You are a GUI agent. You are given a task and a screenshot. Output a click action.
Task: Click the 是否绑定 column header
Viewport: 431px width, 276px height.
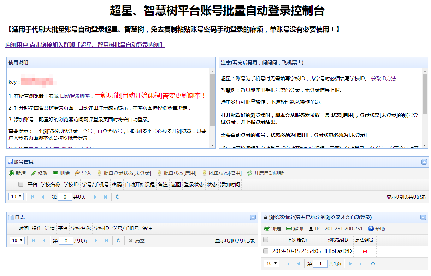click(x=365, y=240)
